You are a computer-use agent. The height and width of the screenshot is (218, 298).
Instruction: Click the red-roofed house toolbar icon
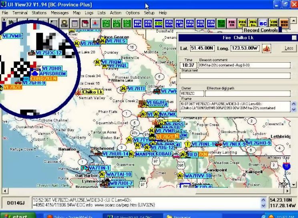(x=85, y=24)
